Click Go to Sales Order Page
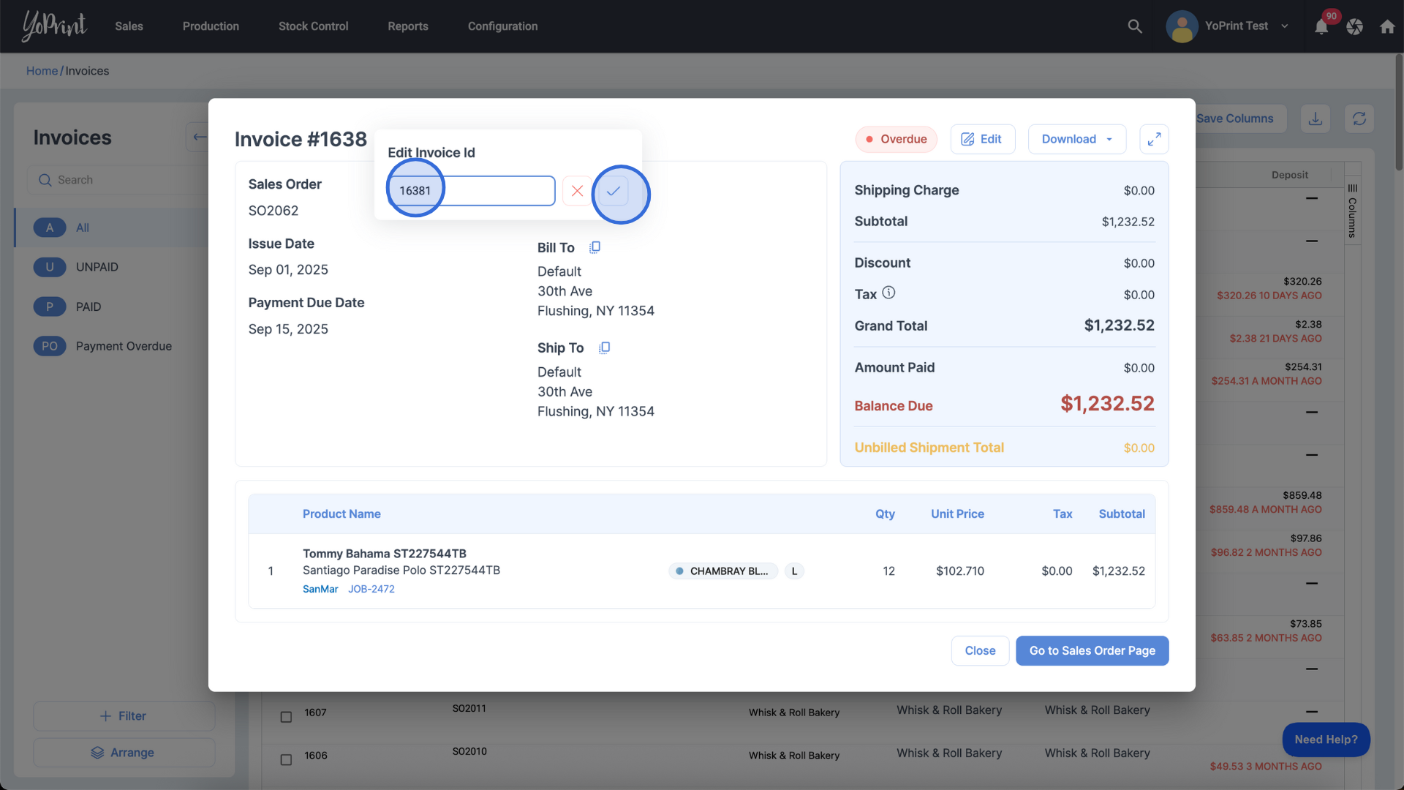The height and width of the screenshot is (790, 1404). point(1092,651)
